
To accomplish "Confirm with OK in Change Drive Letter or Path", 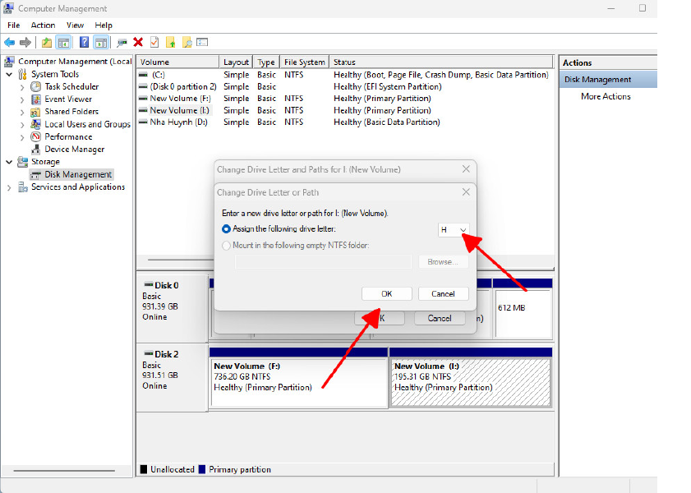I will tap(387, 294).
